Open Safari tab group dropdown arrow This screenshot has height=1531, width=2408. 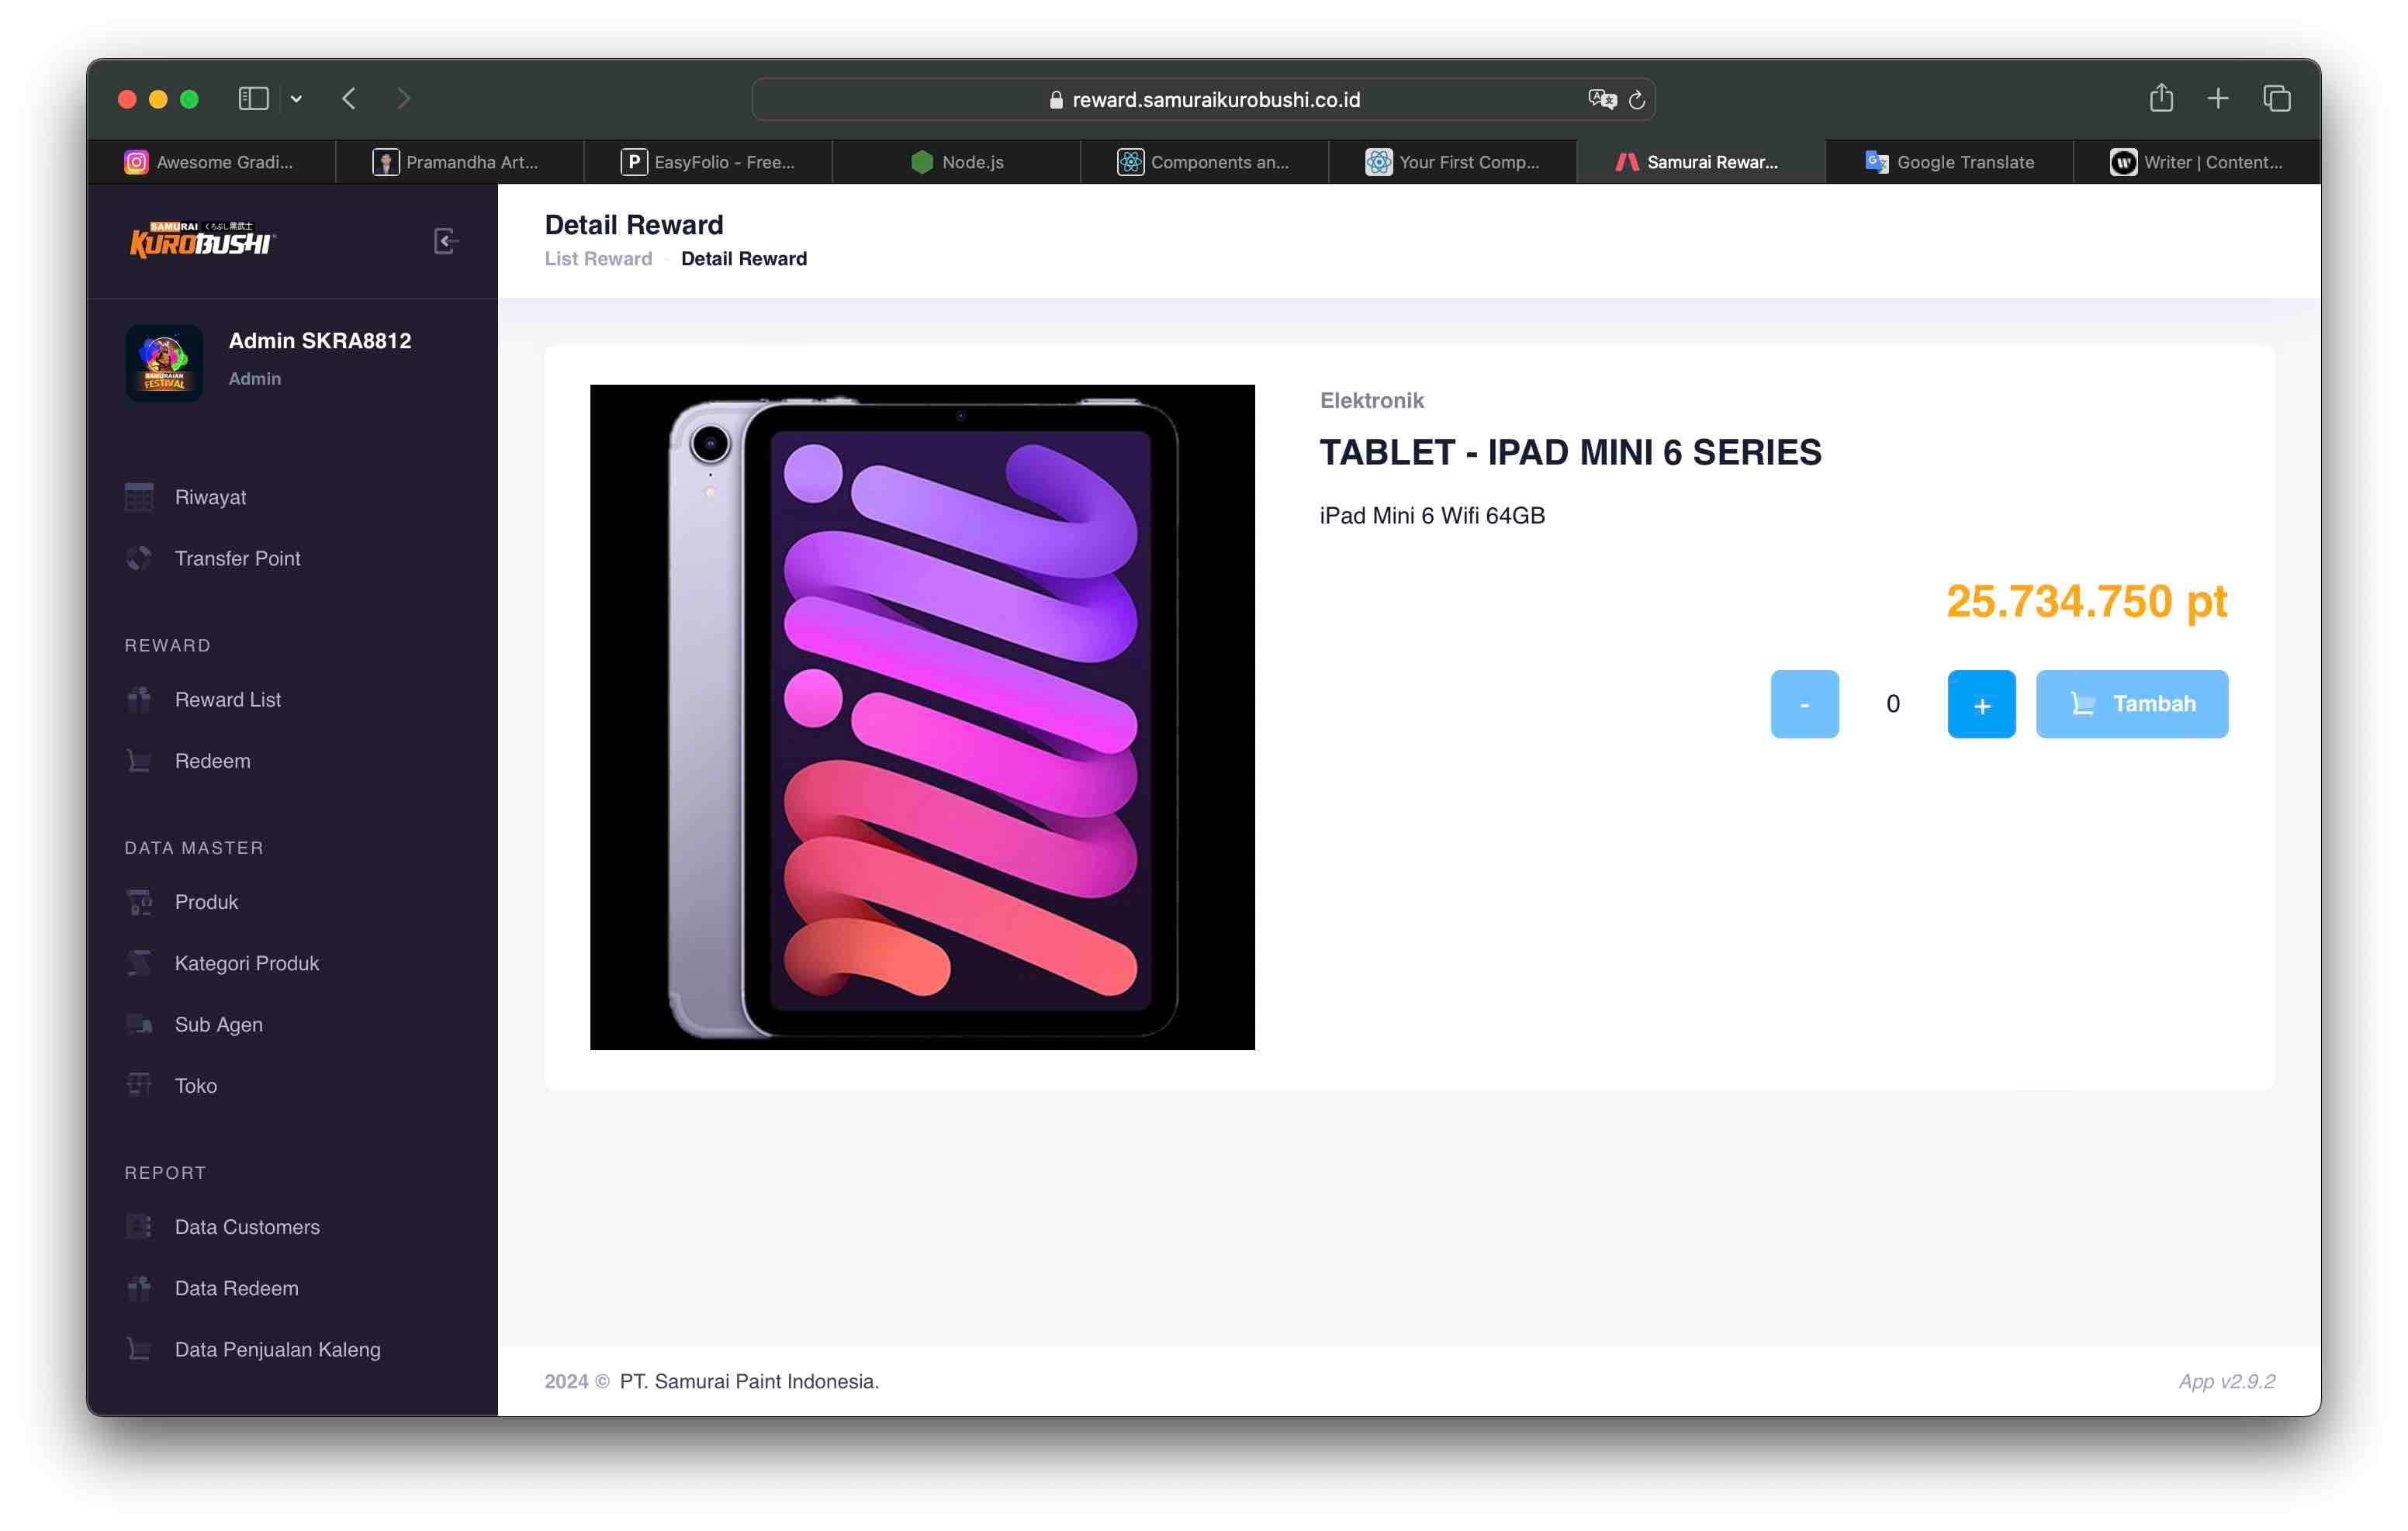(296, 99)
